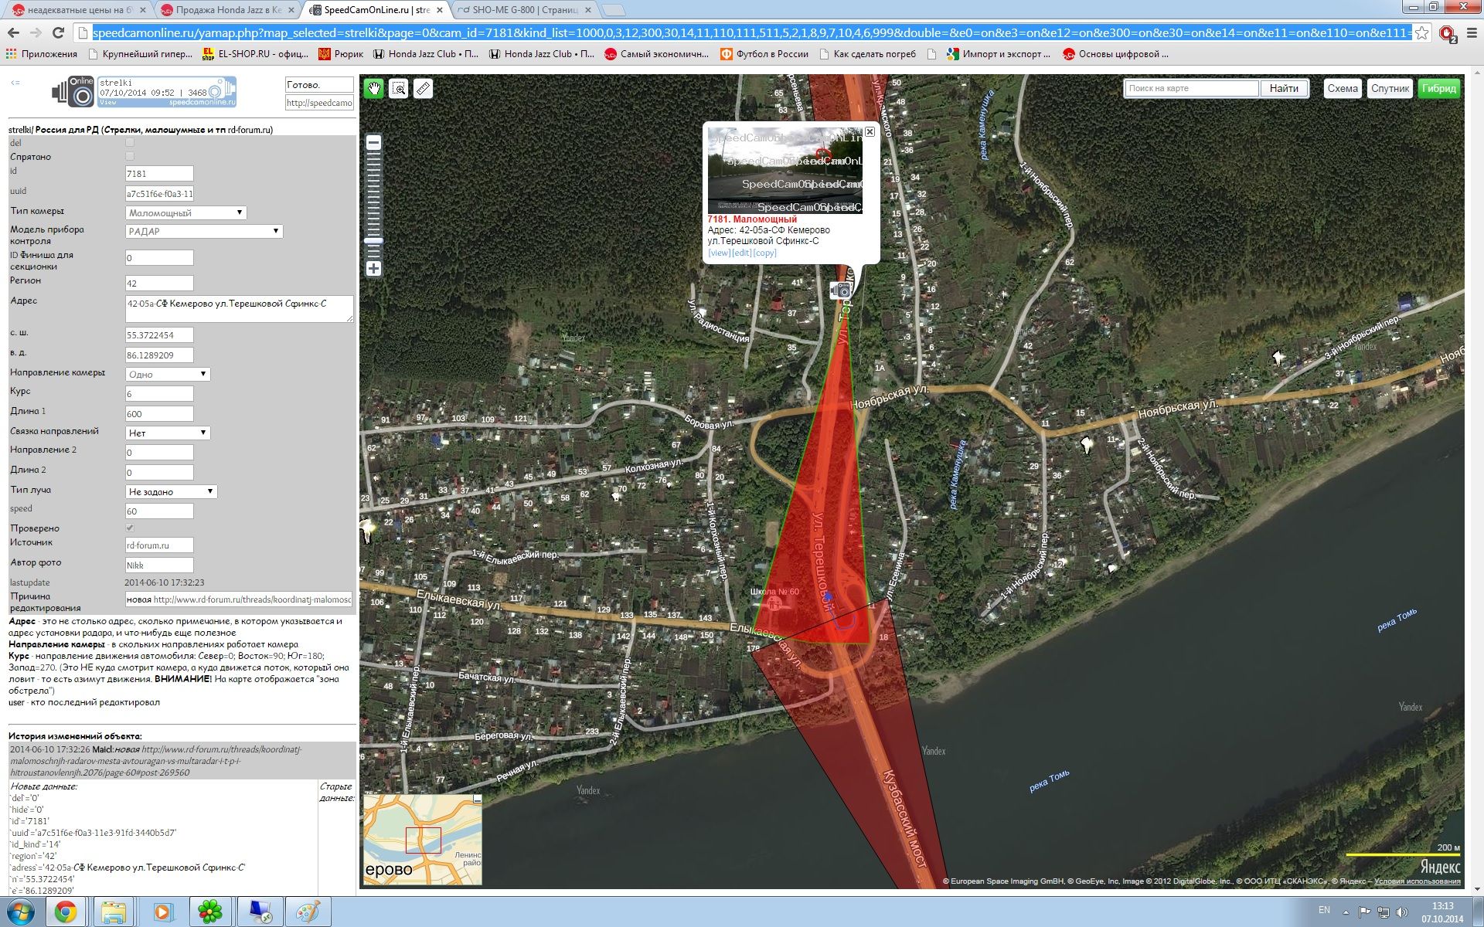Select the hand pan tool on map
Screen dimensions: 1484x927
(374, 89)
